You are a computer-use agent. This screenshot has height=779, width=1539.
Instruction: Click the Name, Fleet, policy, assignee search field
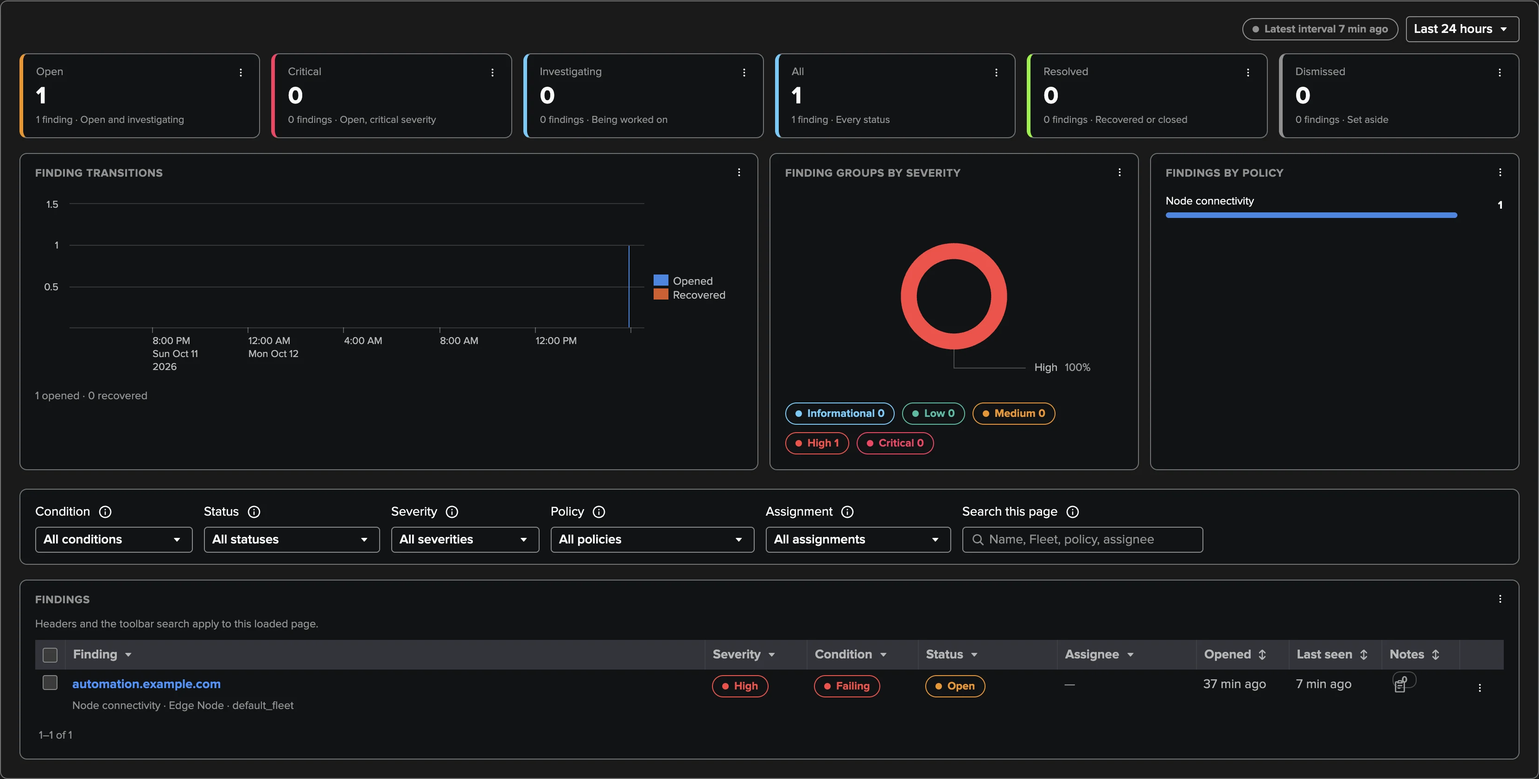[x=1082, y=539]
